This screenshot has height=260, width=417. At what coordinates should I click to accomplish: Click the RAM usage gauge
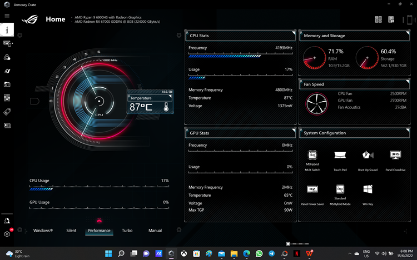(314, 58)
